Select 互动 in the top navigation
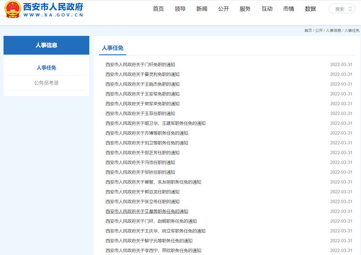361x255 pixels. click(267, 9)
